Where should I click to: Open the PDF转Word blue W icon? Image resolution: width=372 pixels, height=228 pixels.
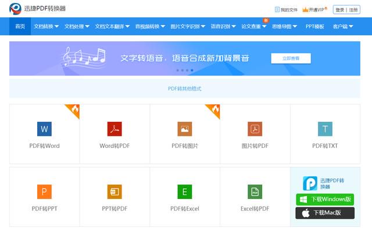44,129
